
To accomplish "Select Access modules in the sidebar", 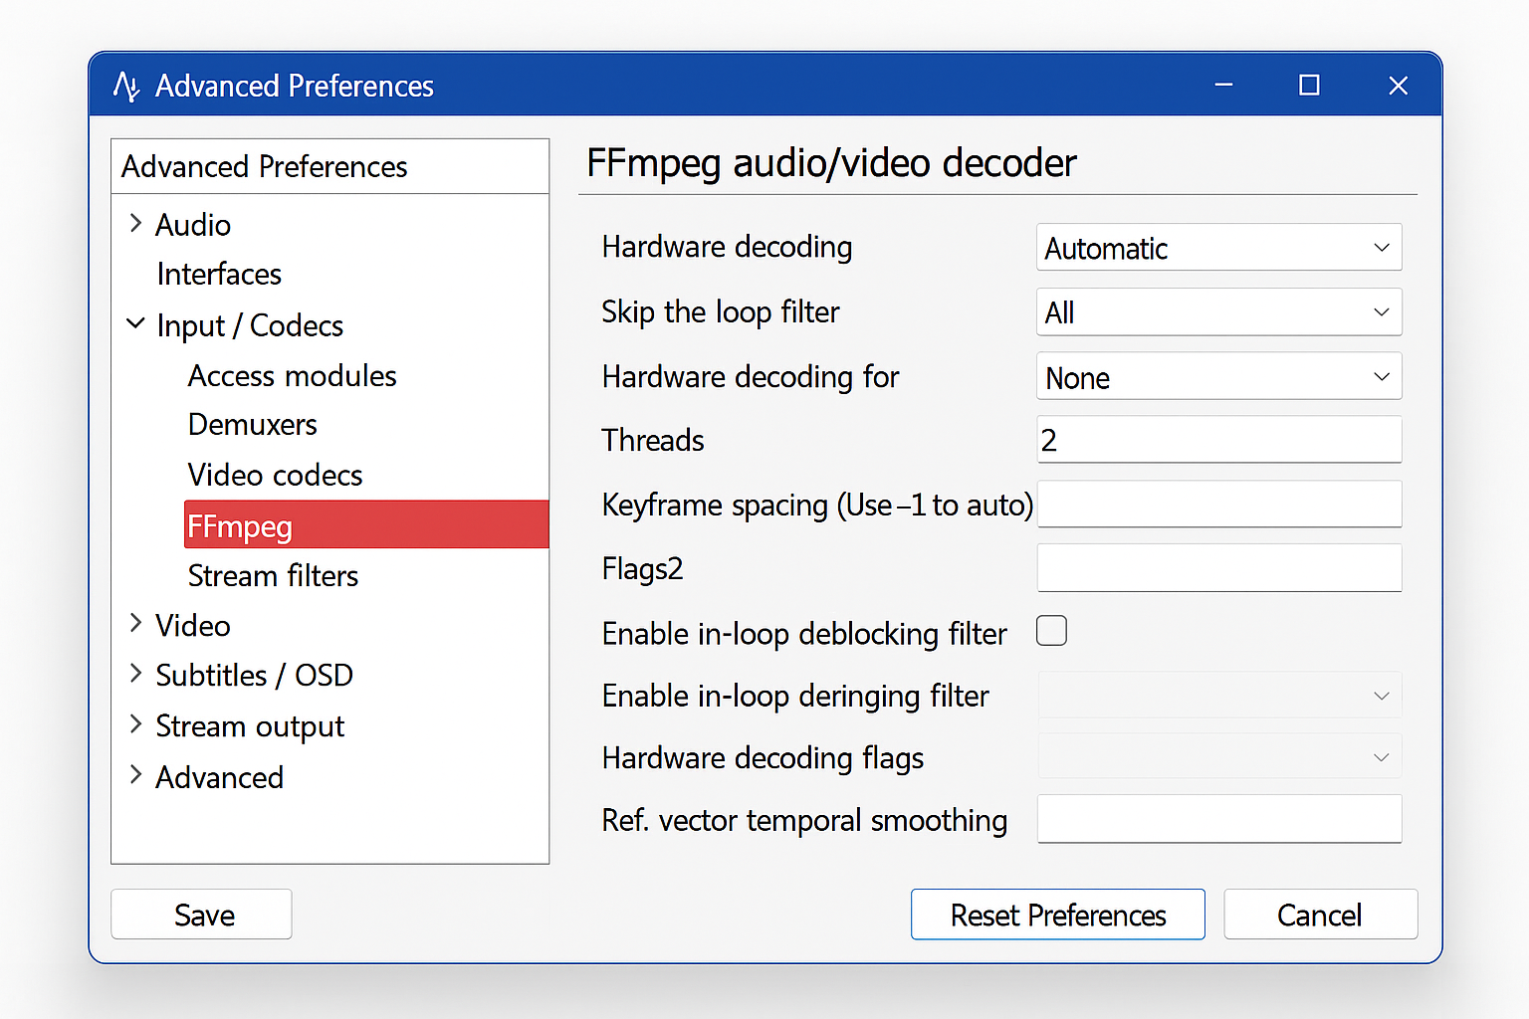I will coord(291,375).
